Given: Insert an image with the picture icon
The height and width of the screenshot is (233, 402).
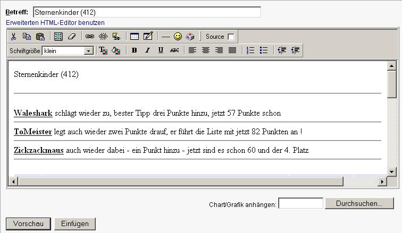Looking at the screenshot, I should [116, 37].
